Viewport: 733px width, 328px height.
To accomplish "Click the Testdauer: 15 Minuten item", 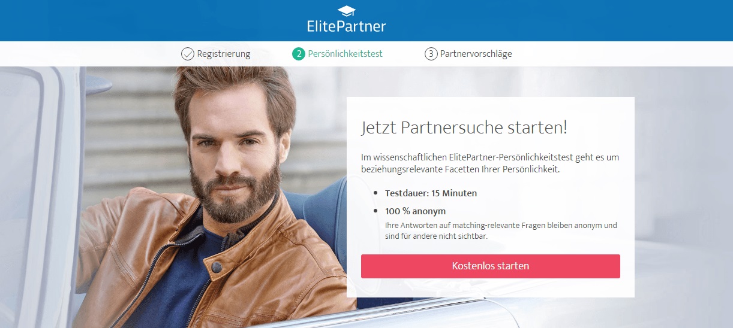I will pos(431,193).
